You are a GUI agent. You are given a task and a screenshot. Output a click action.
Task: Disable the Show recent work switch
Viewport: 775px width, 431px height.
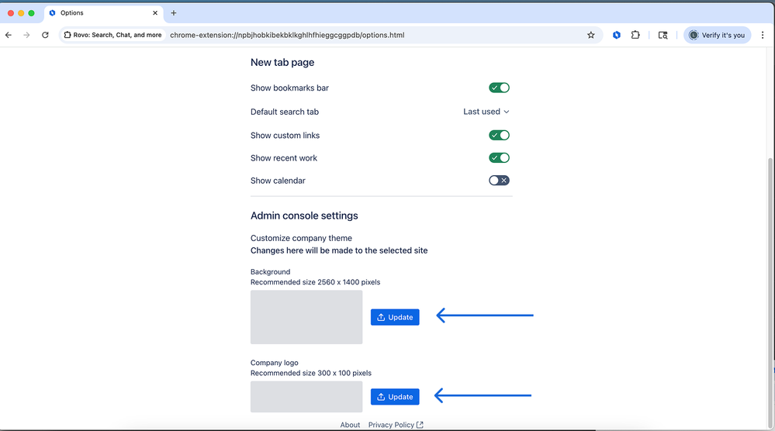click(499, 158)
